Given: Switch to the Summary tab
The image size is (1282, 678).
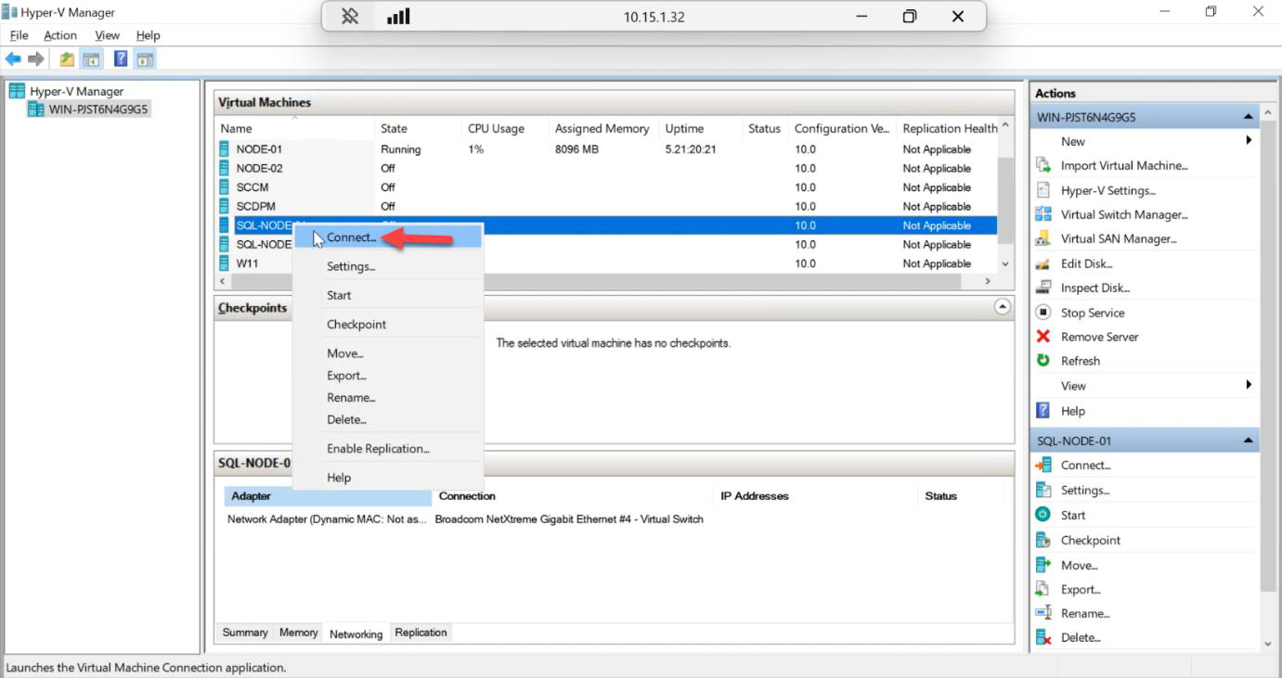Looking at the screenshot, I should (x=245, y=633).
